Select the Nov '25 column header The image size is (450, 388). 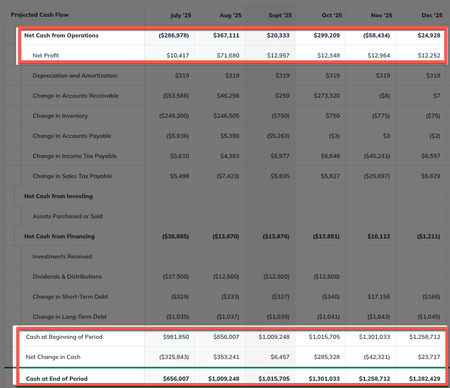coord(381,15)
